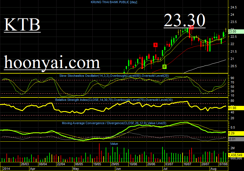Jump to the 08/04 date marker
This screenshot has height=171, width=244.
pos(43,164)
